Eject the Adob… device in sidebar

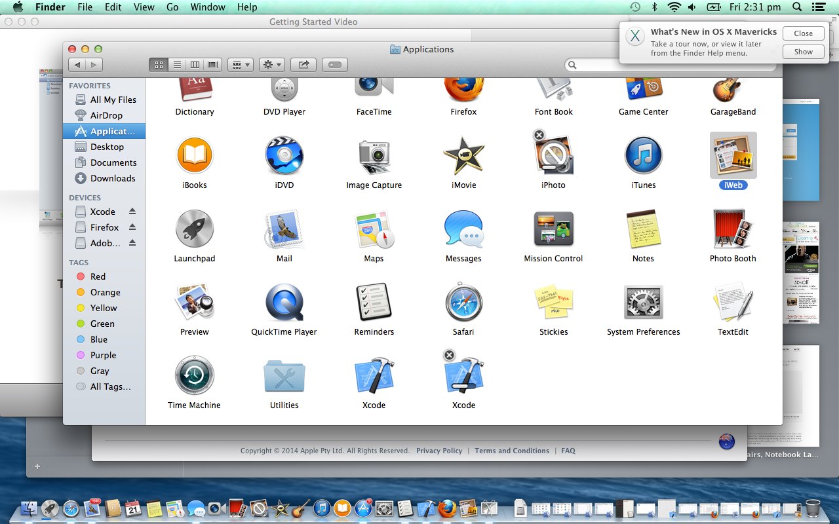132,243
